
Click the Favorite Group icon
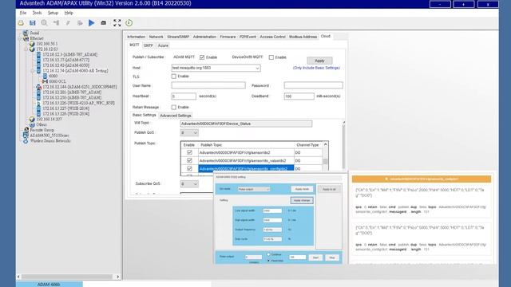pyautogui.click(x=26, y=130)
